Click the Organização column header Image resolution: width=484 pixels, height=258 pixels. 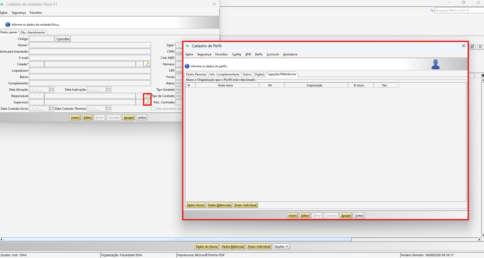(x=316, y=85)
